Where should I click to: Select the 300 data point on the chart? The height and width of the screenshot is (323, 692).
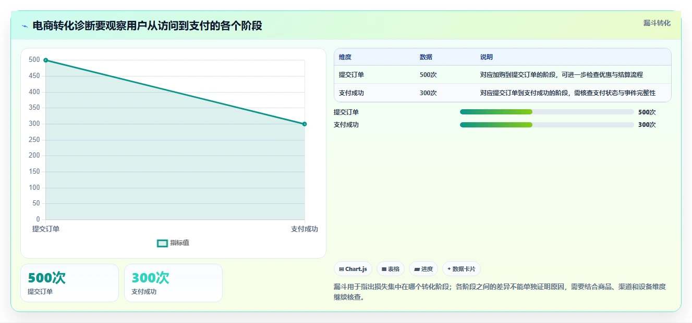click(x=305, y=124)
